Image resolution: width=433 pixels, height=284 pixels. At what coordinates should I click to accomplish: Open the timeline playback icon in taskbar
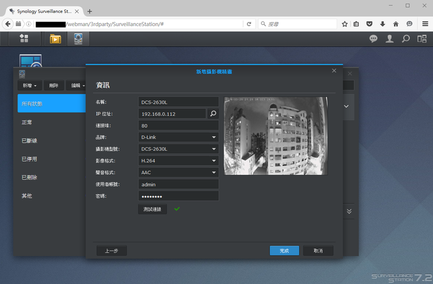55,39
